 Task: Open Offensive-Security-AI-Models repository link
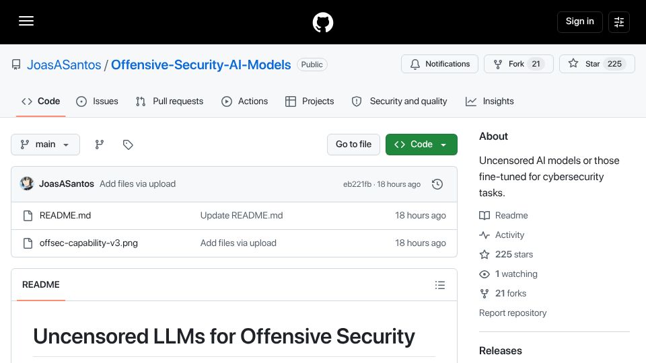click(201, 65)
